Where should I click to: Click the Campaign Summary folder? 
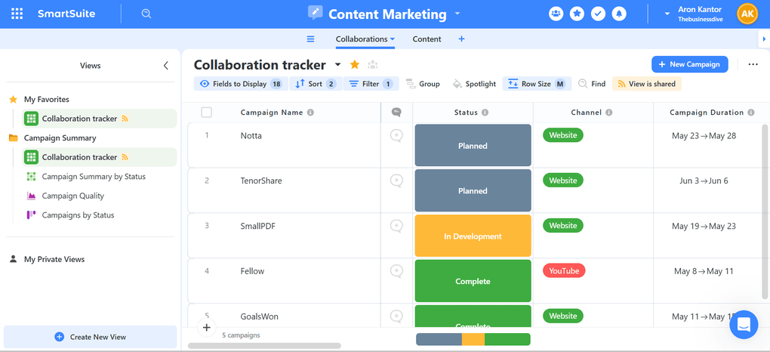click(60, 138)
